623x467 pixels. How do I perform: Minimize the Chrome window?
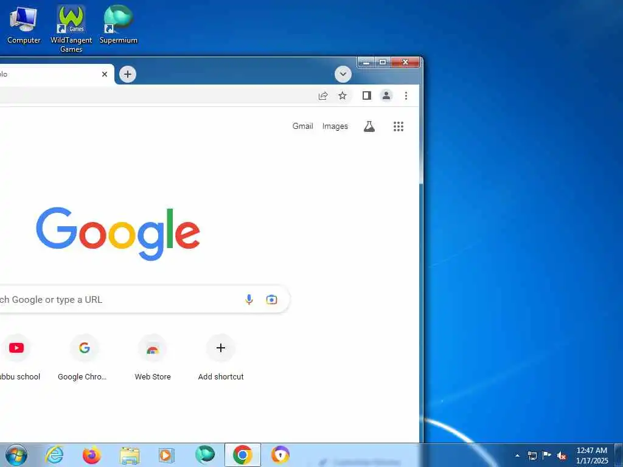point(366,62)
